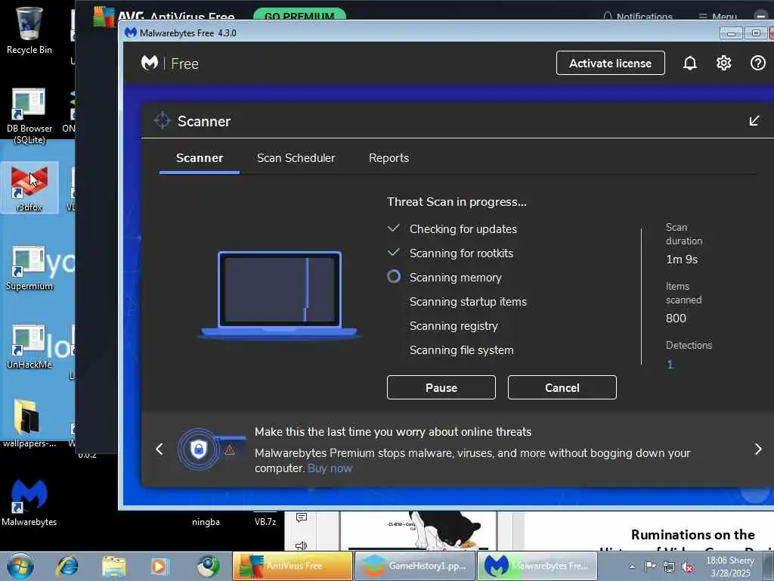Show hidden tray icons arrow
The image size is (774, 581).
click(632, 567)
